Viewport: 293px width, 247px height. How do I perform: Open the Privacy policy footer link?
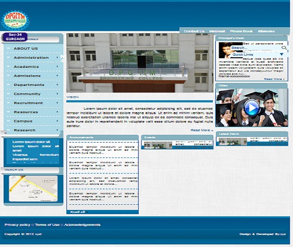[17, 225]
